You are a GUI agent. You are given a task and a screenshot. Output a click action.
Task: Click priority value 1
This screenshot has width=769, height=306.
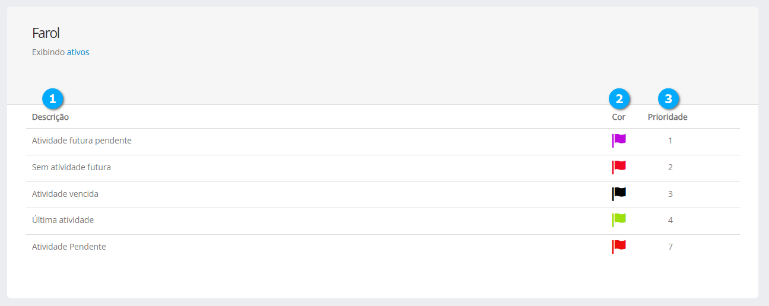point(671,141)
